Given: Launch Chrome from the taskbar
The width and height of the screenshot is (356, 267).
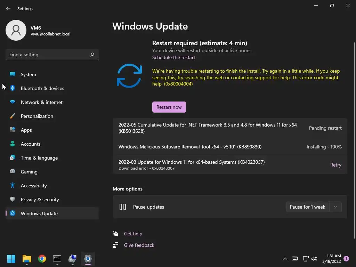Looking at the screenshot, I should click(42, 259).
